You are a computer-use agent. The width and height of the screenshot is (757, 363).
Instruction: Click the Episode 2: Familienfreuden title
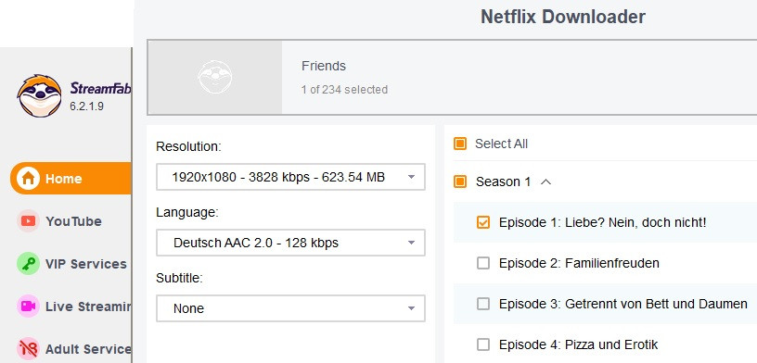[579, 263]
